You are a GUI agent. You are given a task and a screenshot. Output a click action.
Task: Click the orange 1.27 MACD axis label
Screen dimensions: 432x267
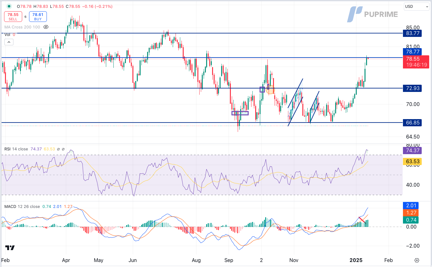click(411, 213)
